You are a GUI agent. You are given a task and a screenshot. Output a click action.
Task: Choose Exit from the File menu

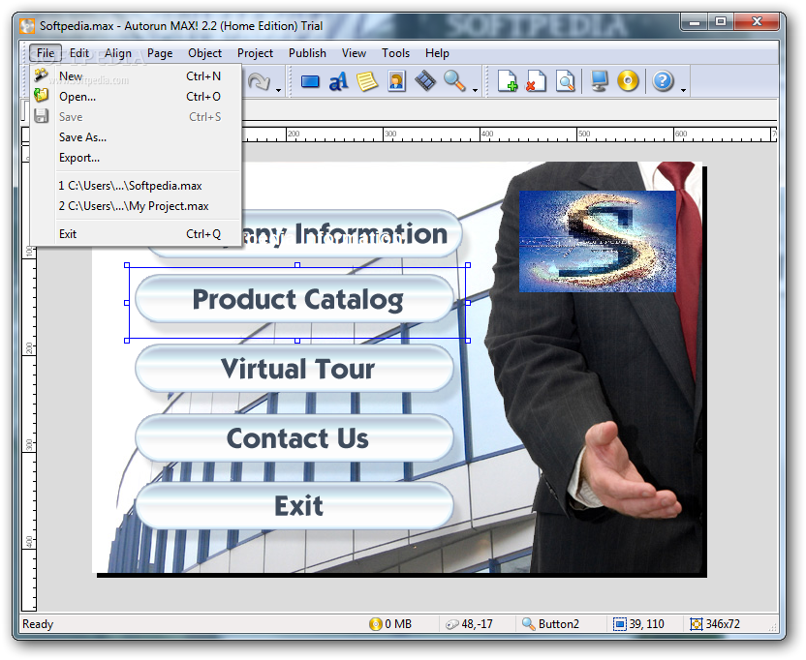tap(137, 233)
